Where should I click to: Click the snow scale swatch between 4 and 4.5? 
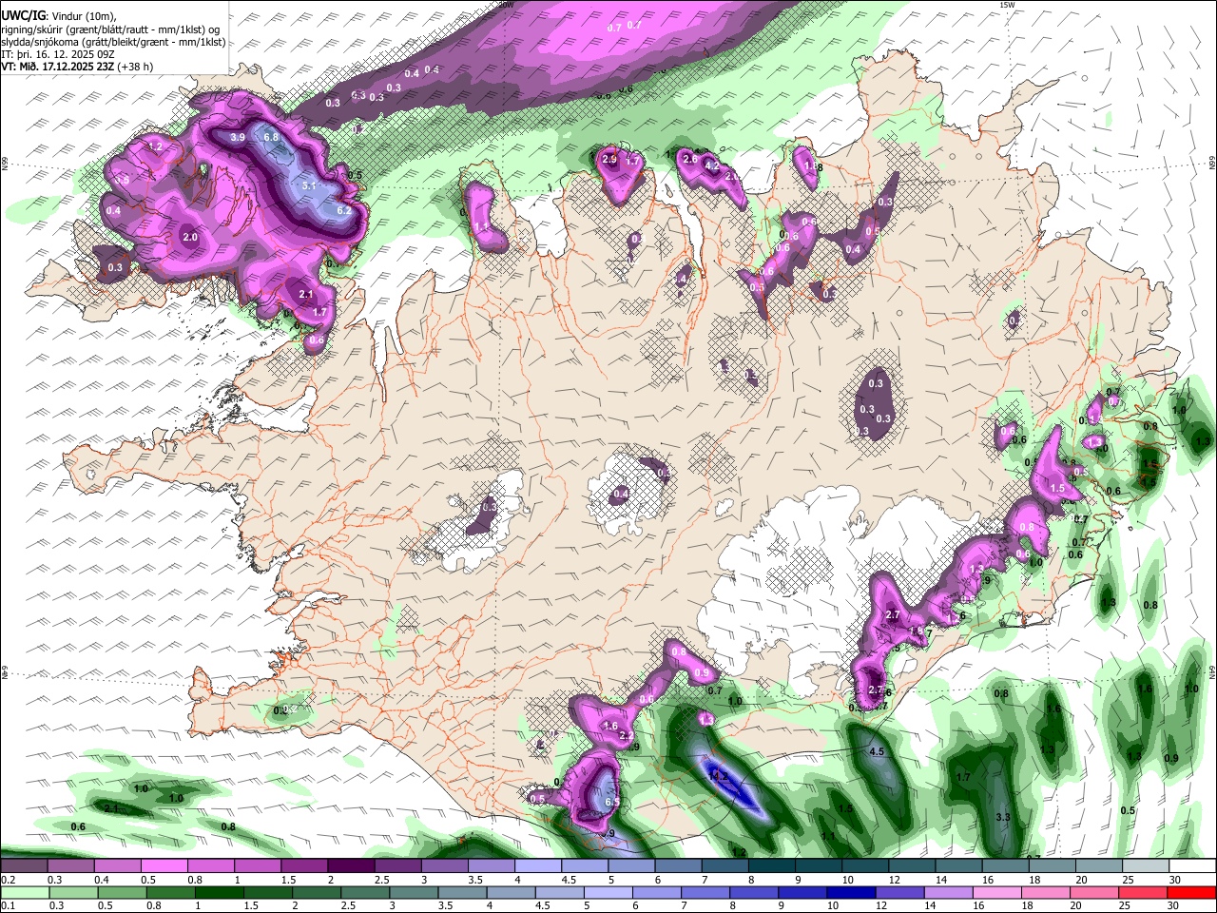pyautogui.click(x=536, y=866)
